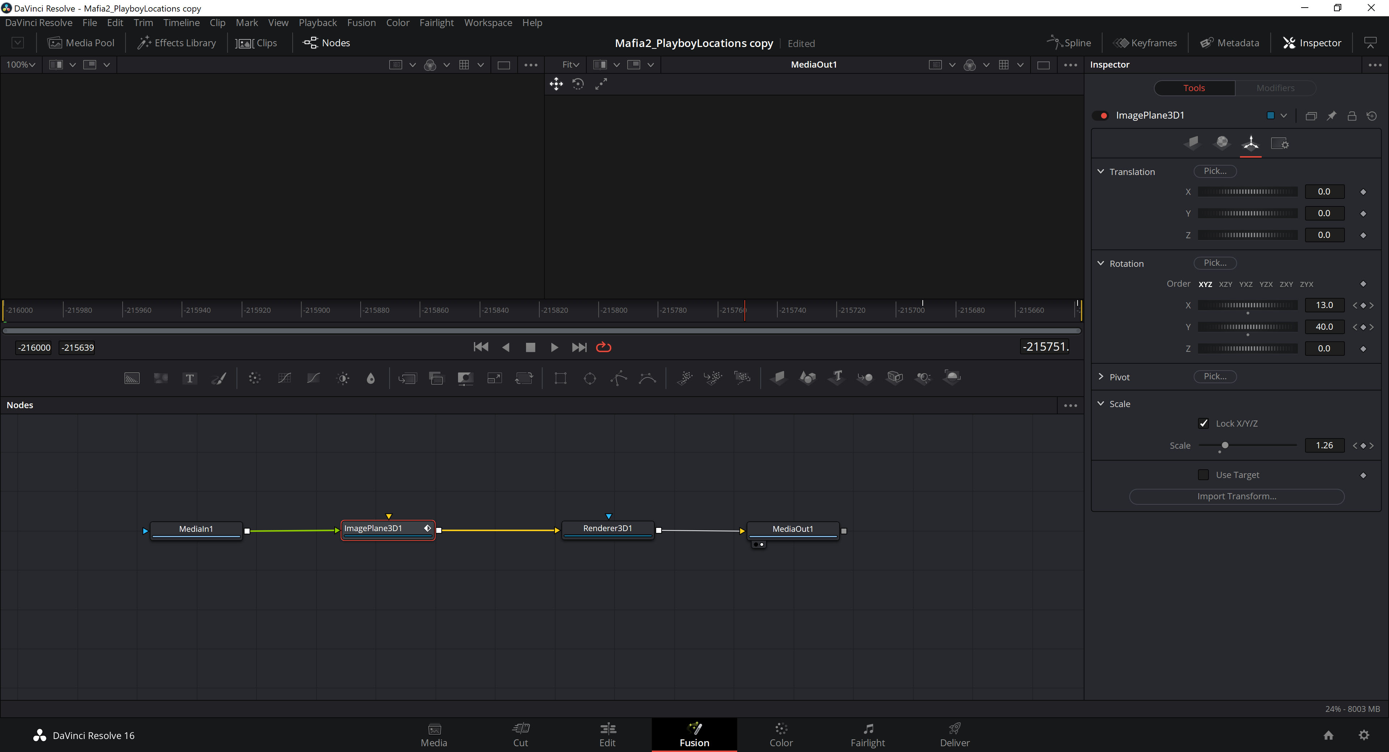Add a Paint node from the toolbar
Viewport: 1389px width, 752px height.
219,379
